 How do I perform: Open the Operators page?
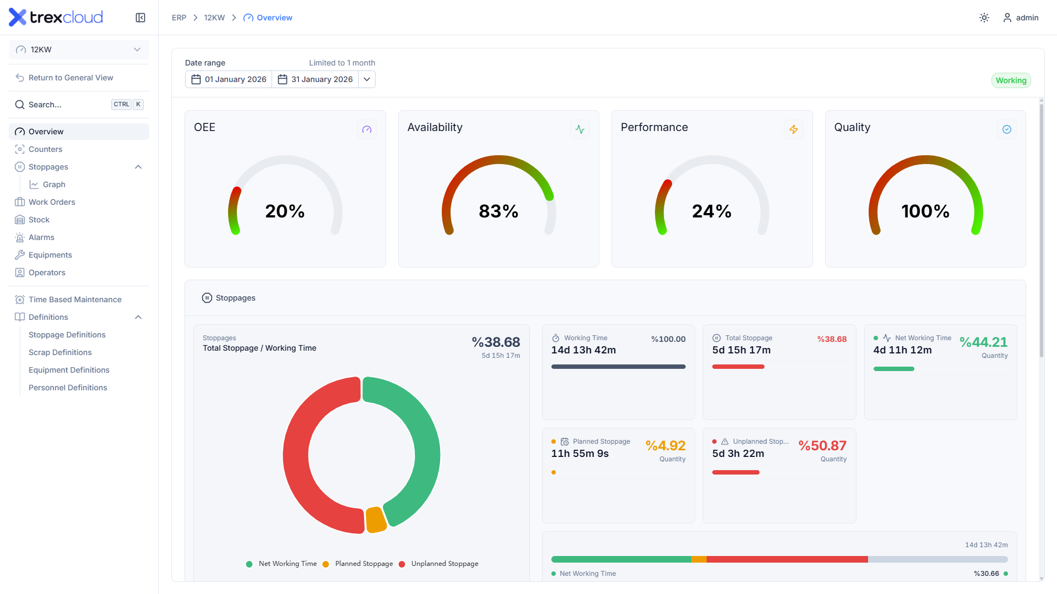coord(79,273)
